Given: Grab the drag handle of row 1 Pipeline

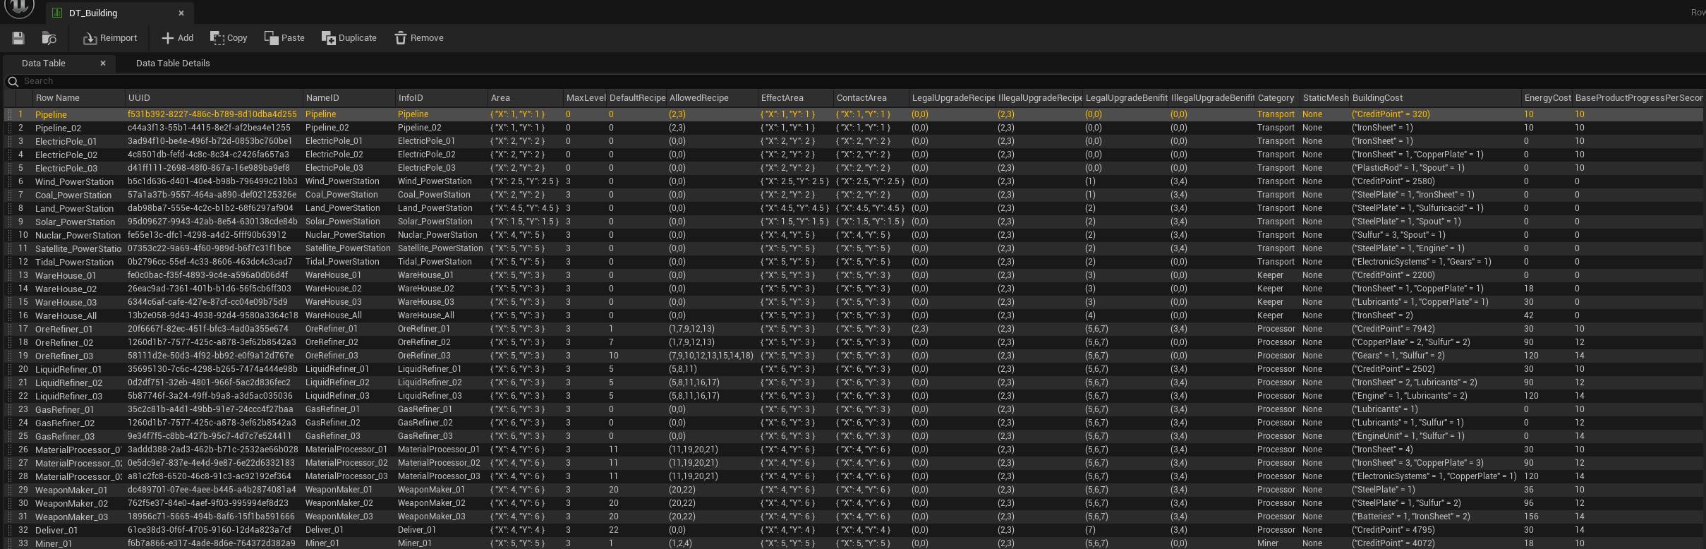Looking at the screenshot, I should (9, 114).
